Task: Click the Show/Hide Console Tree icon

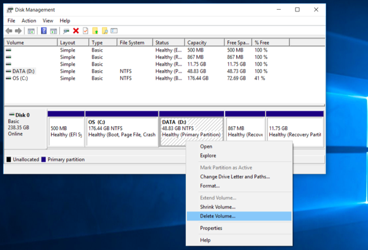Action: point(31,31)
